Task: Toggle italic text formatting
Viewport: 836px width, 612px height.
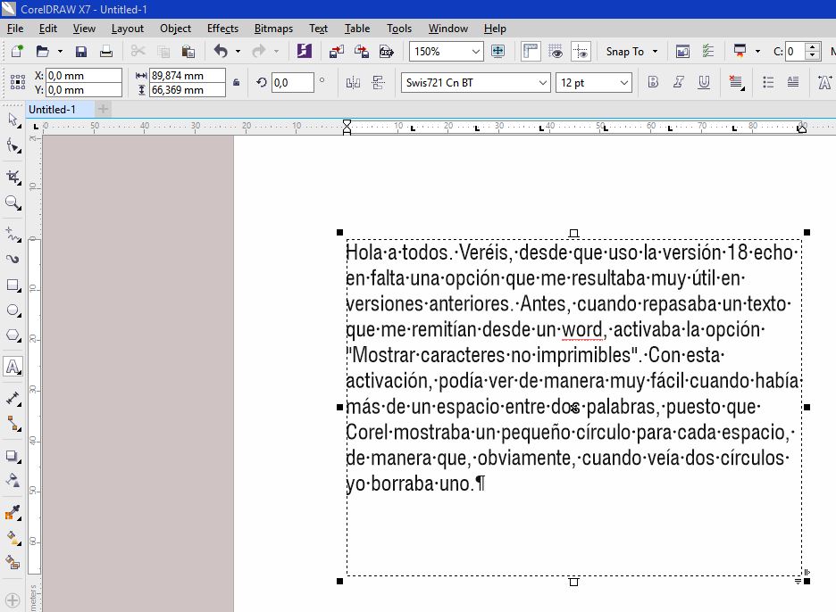Action: (679, 83)
